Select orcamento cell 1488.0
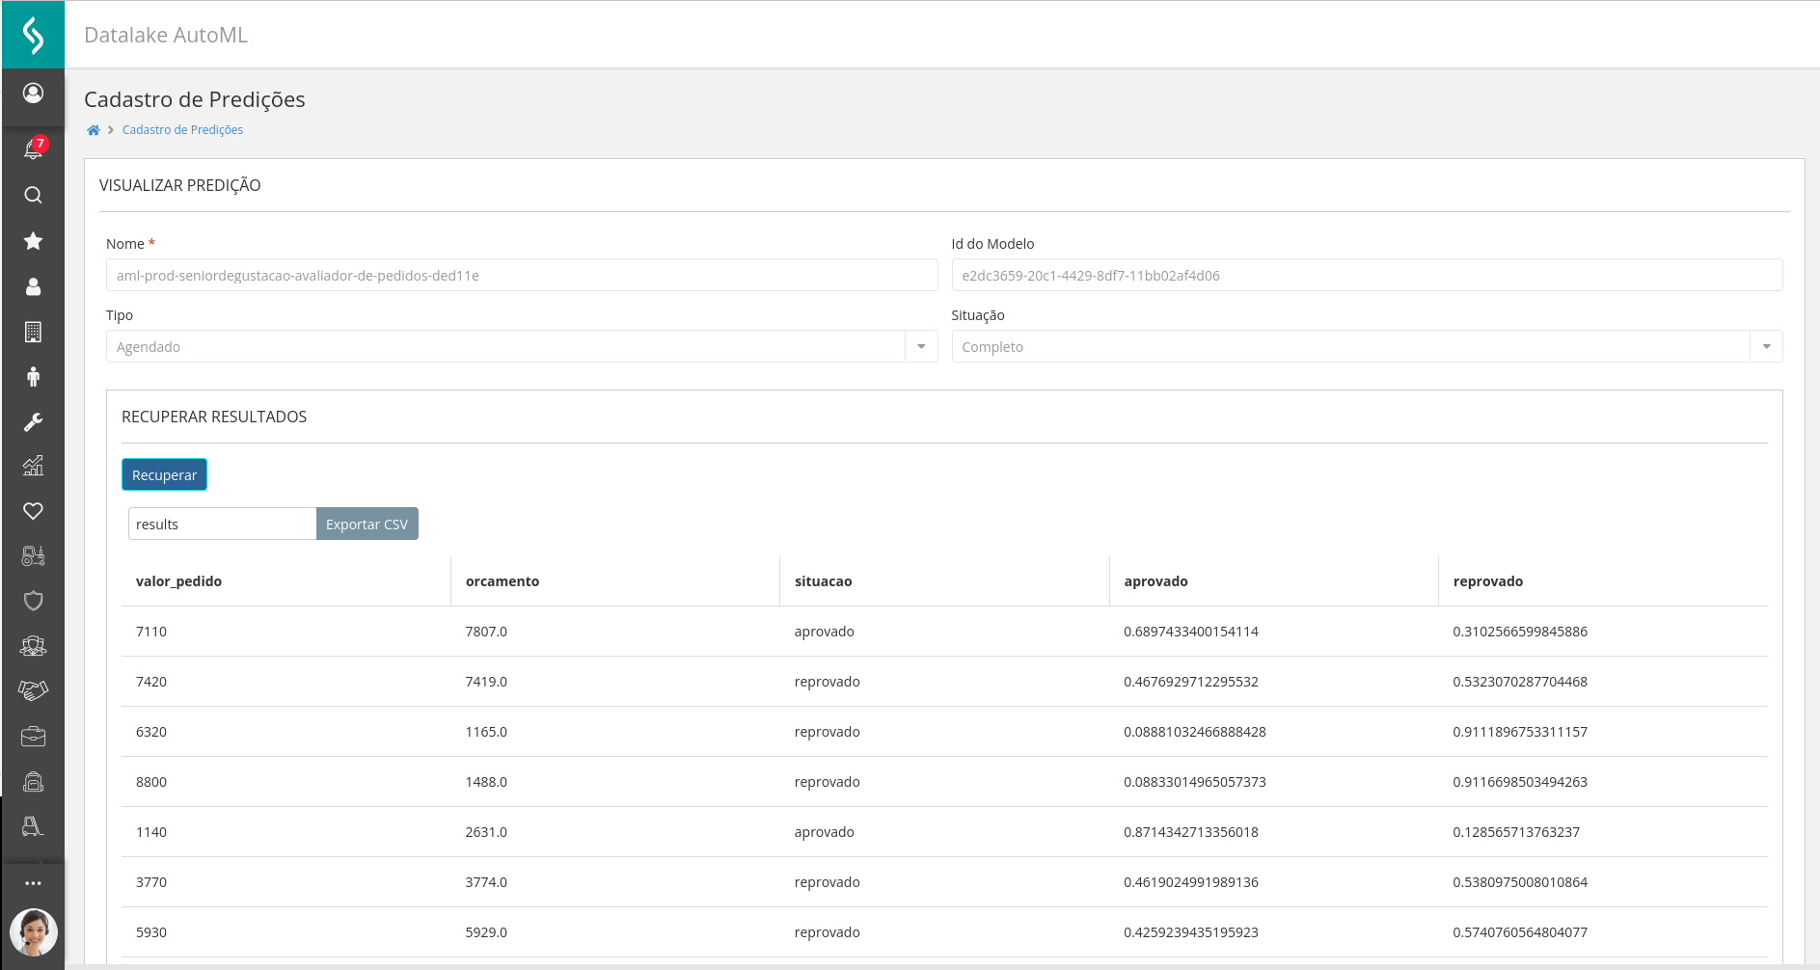The image size is (1820, 970). [486, 782]
